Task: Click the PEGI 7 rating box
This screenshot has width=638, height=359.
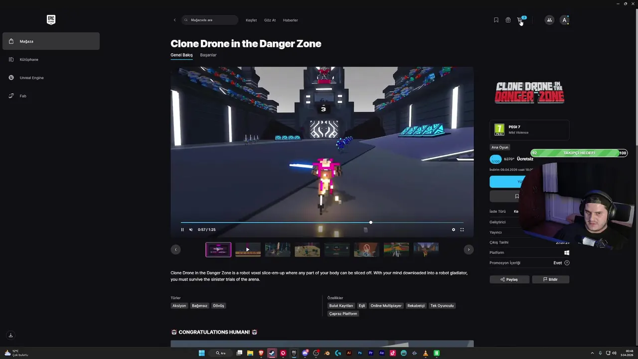Action: (529, 130)
